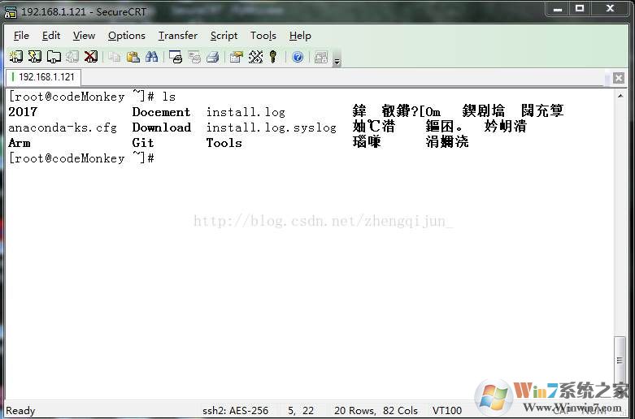635x419 pixels.
Task: Click the greyed-out Print Selection icon
Action: [x=194, y=57]
